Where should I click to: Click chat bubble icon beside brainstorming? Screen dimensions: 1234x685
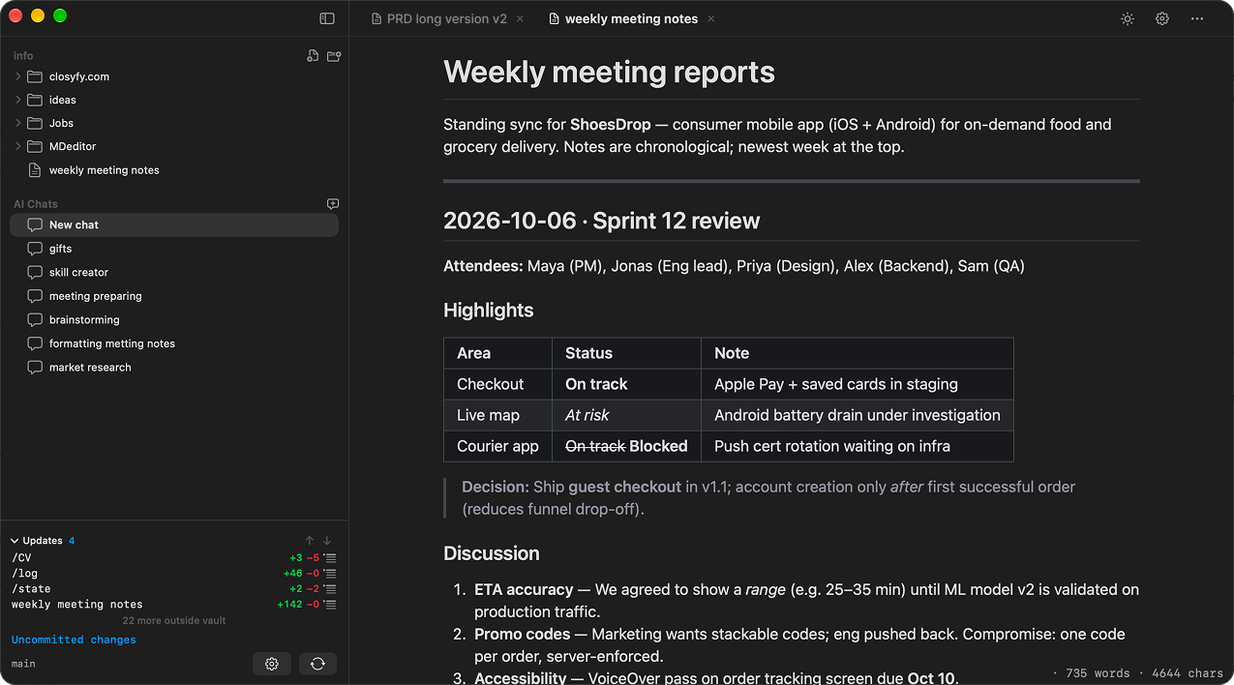[x=35, y=319]
